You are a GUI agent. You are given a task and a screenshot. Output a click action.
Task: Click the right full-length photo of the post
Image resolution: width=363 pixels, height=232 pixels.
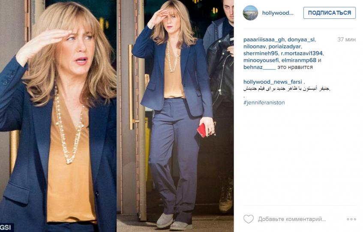click(x=175, y=116)
